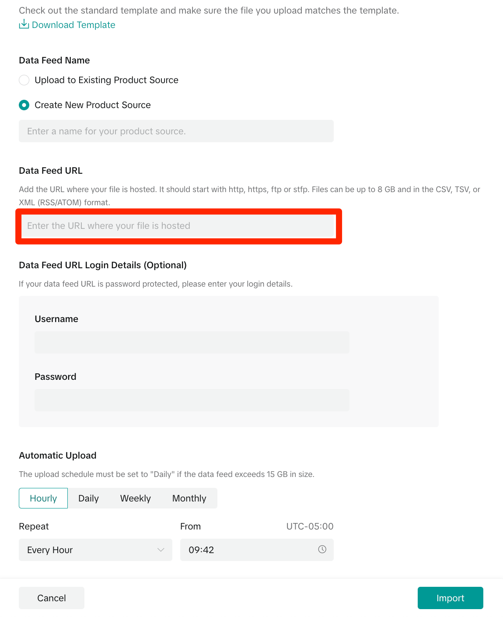Screen dimensions: 503x617
Task: Focus the Data Feed URL input box
Action: coord(178,226)
